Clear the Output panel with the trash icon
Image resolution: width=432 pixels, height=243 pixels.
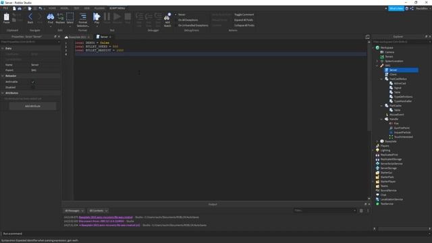pyautogui.click(x=361, y=211)
